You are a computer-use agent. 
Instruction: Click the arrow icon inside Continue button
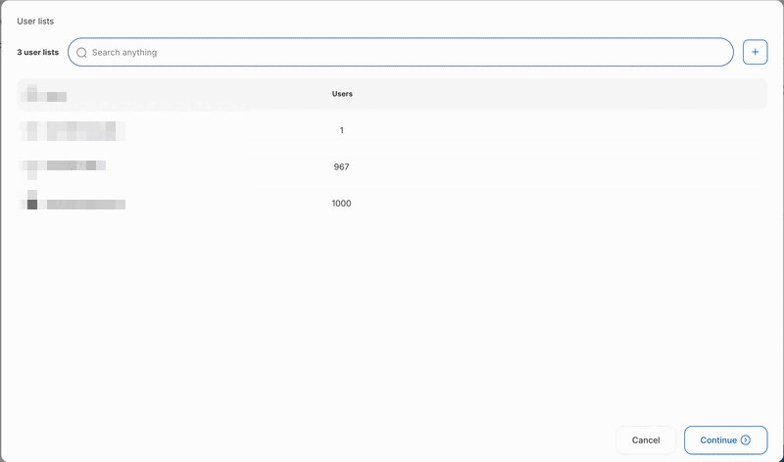tap(746, 440)
